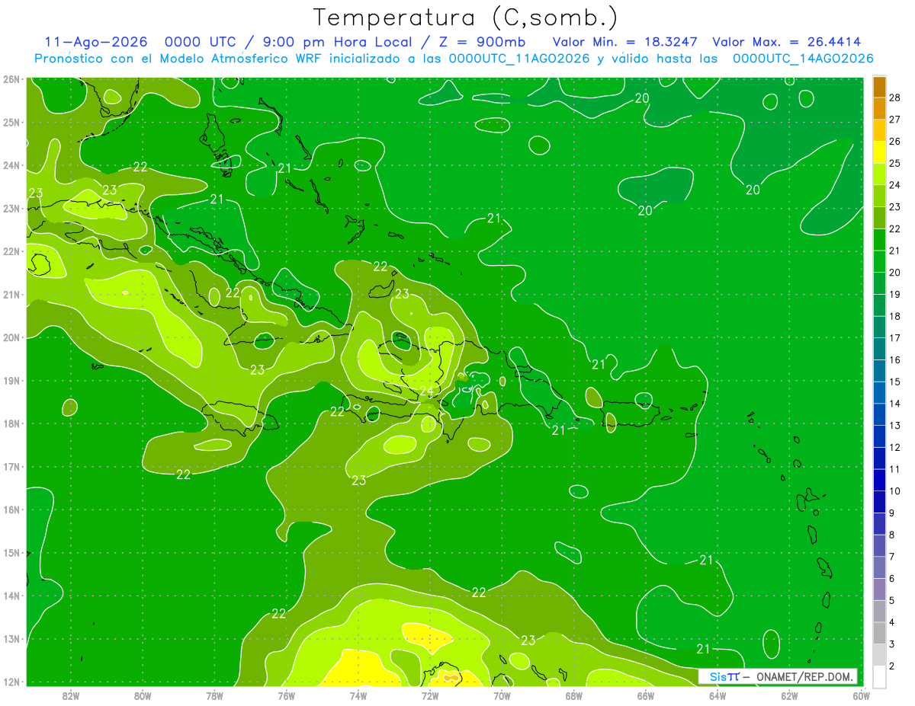Click the '62W' longitude label
The height and width of the screenshot is (706, 915).
(789, 695)
